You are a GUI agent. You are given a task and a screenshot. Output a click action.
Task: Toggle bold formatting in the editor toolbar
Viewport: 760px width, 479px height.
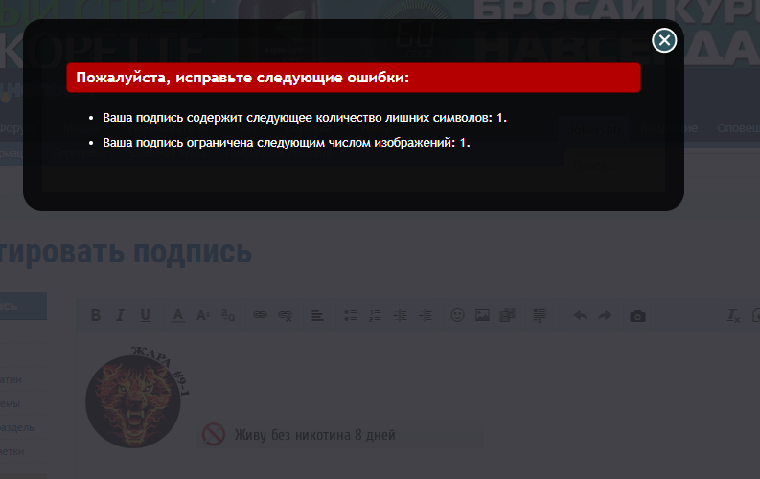[x=96, y=316]
